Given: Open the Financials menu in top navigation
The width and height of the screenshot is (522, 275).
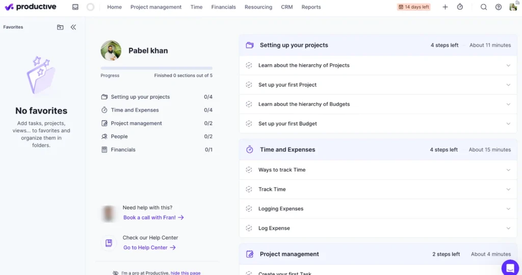Looking at the screenshot, I should (x=223, y=7).
